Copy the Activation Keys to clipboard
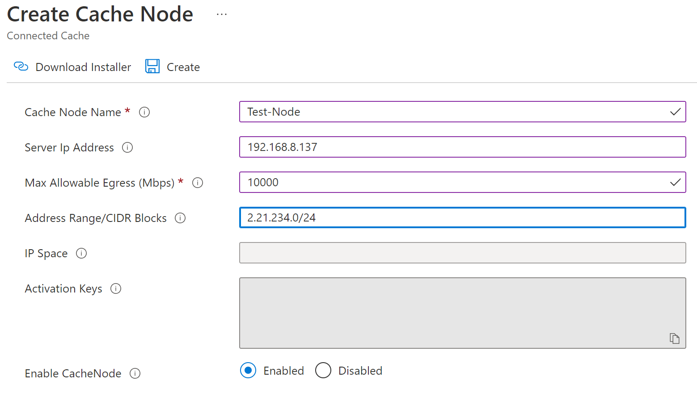The height and width of the screenshot is (397, 697). click(x=675, y=338)
